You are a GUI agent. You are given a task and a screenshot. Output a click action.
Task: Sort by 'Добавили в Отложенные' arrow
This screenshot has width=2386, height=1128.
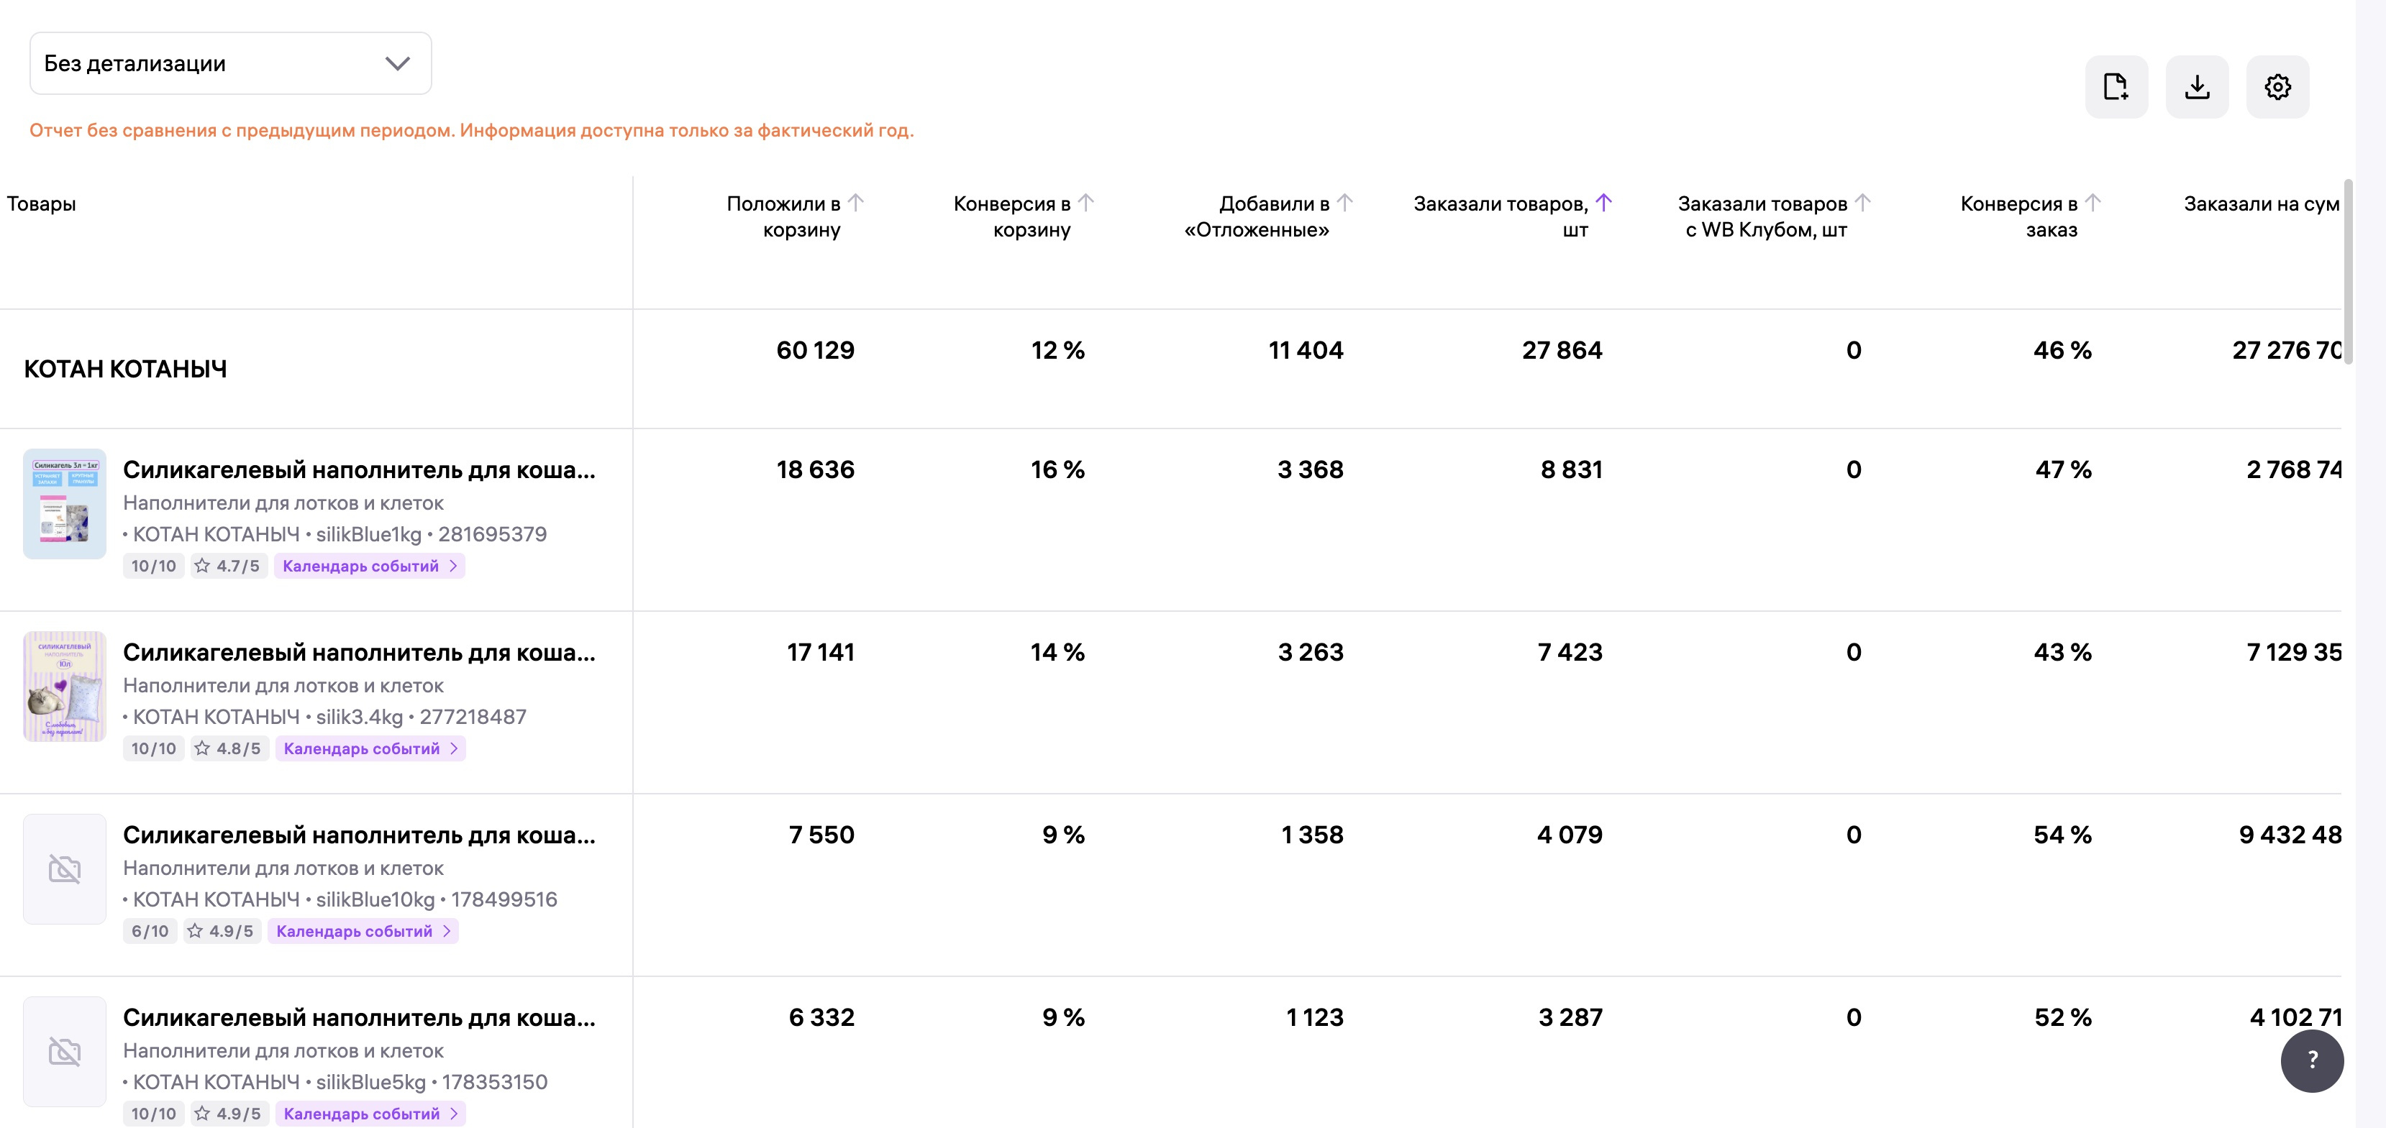click(1345, 202)
